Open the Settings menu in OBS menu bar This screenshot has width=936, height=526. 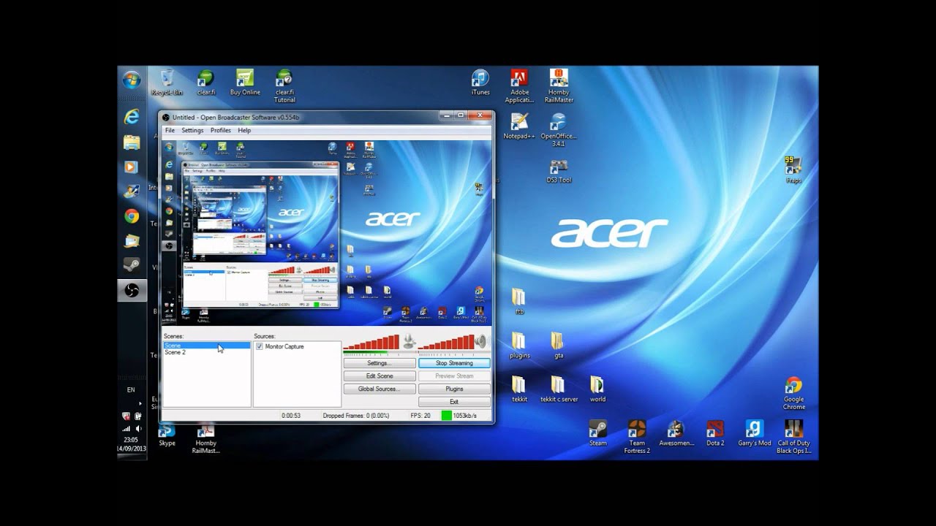click(x=192, y=130)
